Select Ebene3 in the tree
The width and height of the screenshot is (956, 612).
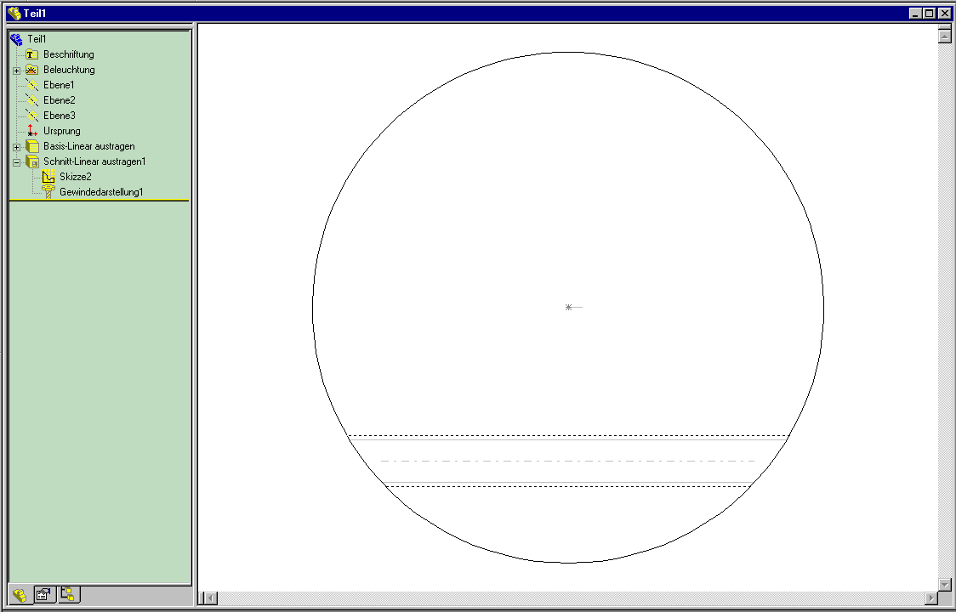(x=60, y=116)
